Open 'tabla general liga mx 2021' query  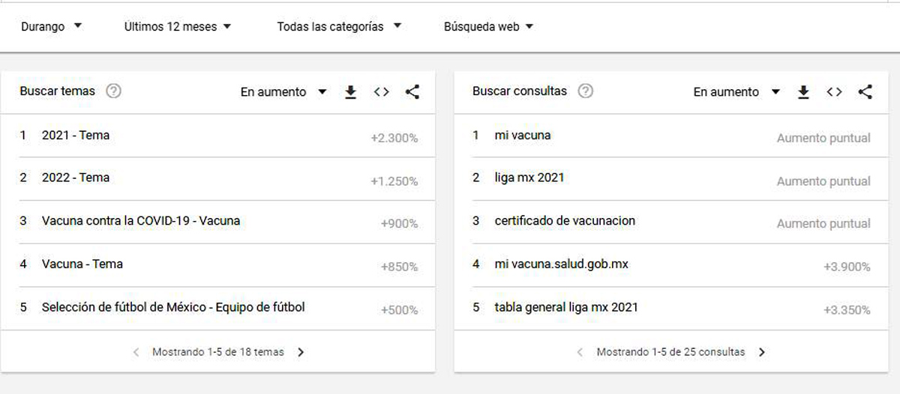[566, 307]
